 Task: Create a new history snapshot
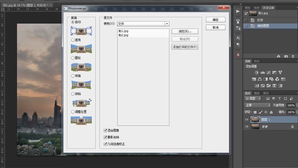pyautogui.click(x=286, y=56)
